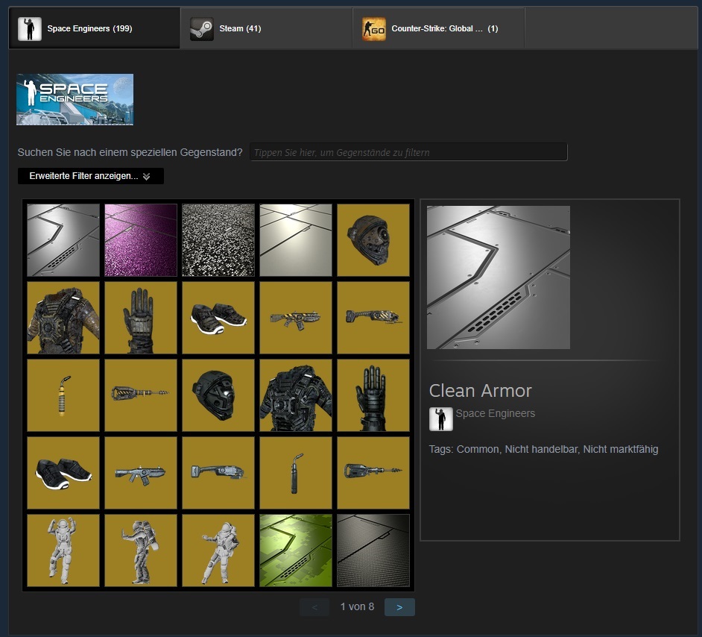Click the green camouflage armor skin

click(x=296, y=550)
